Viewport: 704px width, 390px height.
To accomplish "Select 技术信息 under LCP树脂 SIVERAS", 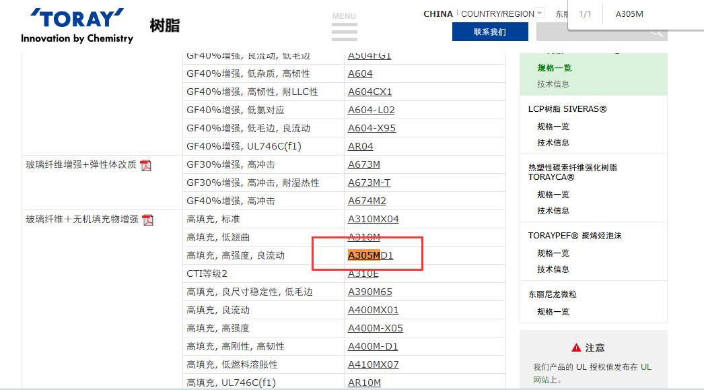I will (553, 142).
